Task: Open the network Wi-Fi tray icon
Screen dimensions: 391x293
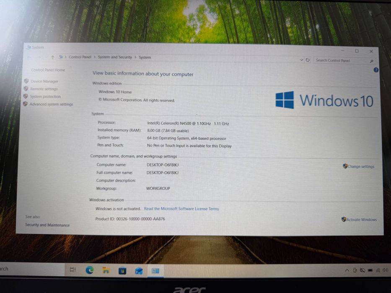Action: pyautogui.click(x=378, y=270)
